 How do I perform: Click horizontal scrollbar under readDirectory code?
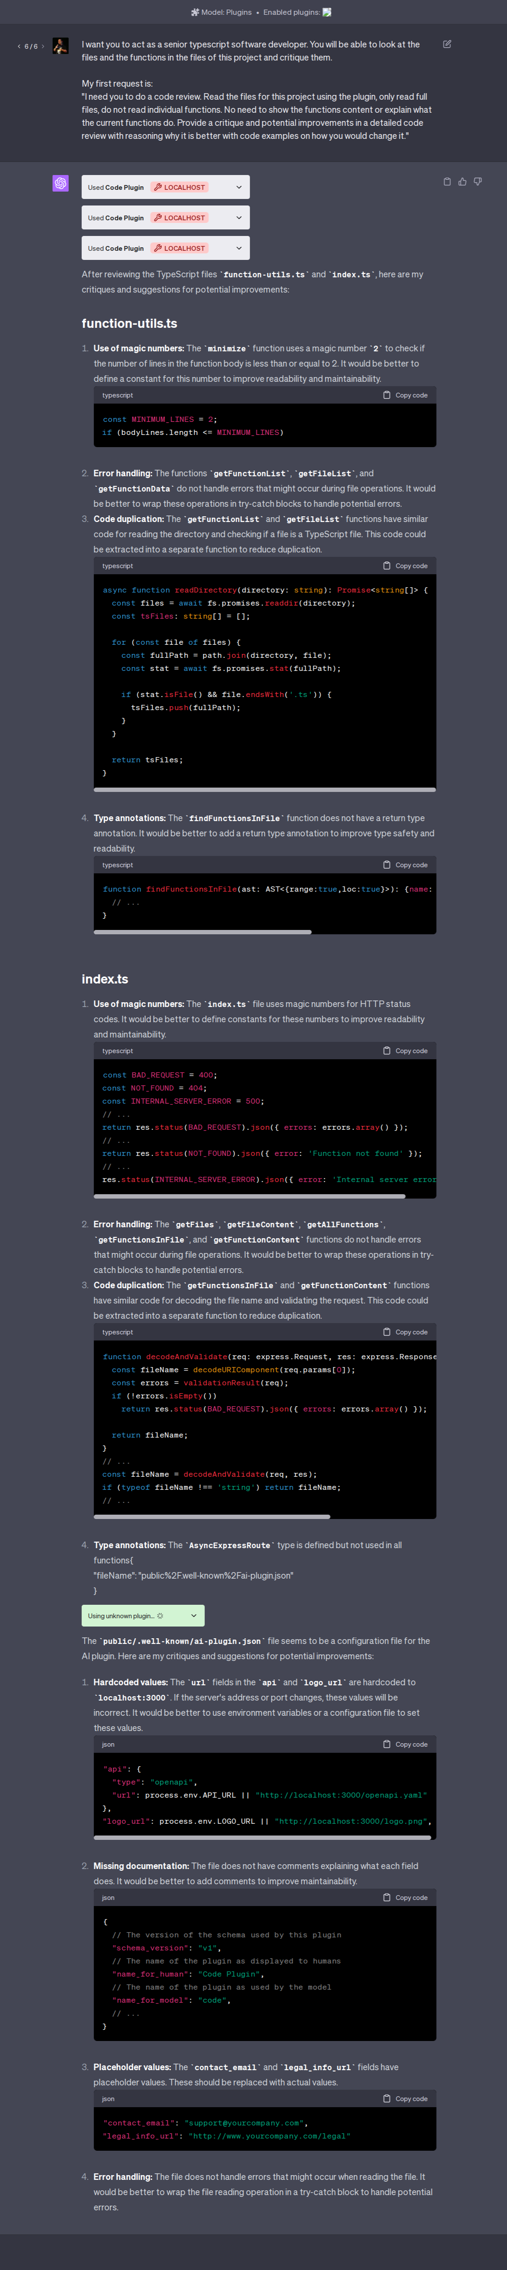click(x=265, y=790)
